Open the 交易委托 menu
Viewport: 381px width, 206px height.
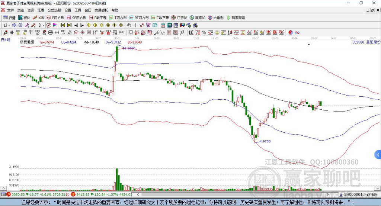tap(101, 10)
